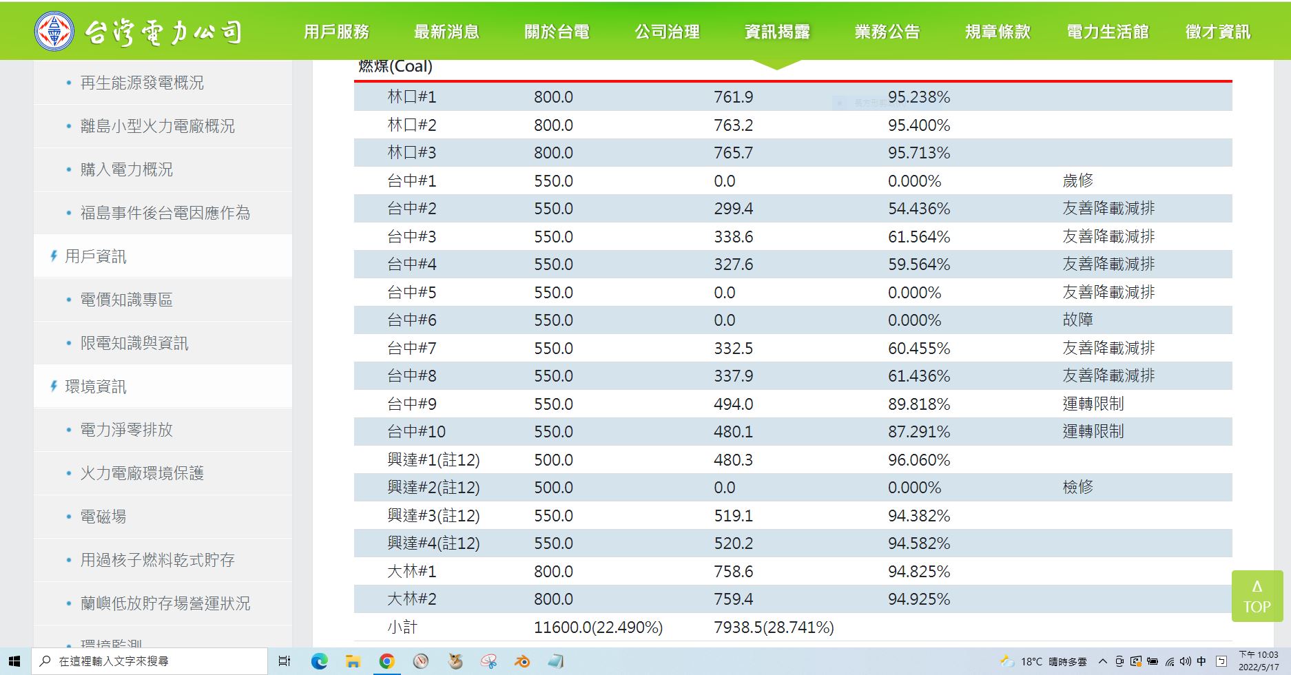Screen dimensions: 1291x675
Task: Launch Microsoft Edge from taskbar
Action: [319, 661]
